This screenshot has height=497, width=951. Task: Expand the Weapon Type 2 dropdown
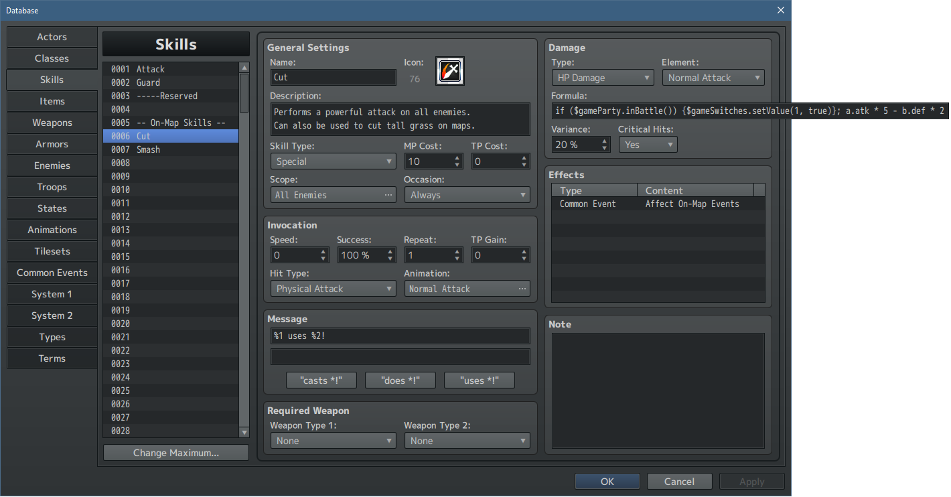pos(467,441)
